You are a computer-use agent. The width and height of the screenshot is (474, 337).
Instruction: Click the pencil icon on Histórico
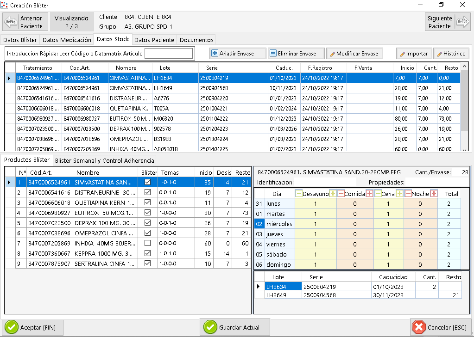tap(440, 54)
